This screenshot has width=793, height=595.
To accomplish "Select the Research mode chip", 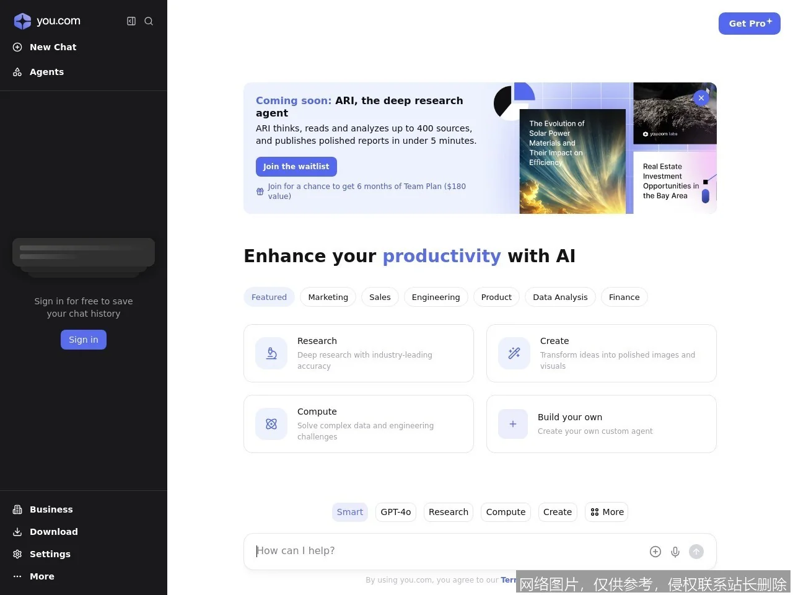I will coord(449,512).
